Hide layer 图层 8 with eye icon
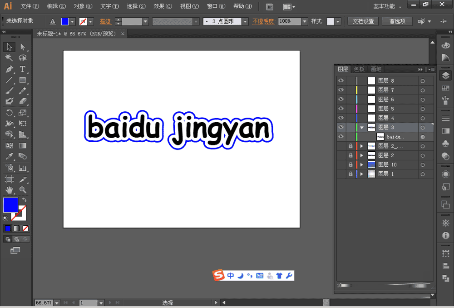 coord(341,80)
